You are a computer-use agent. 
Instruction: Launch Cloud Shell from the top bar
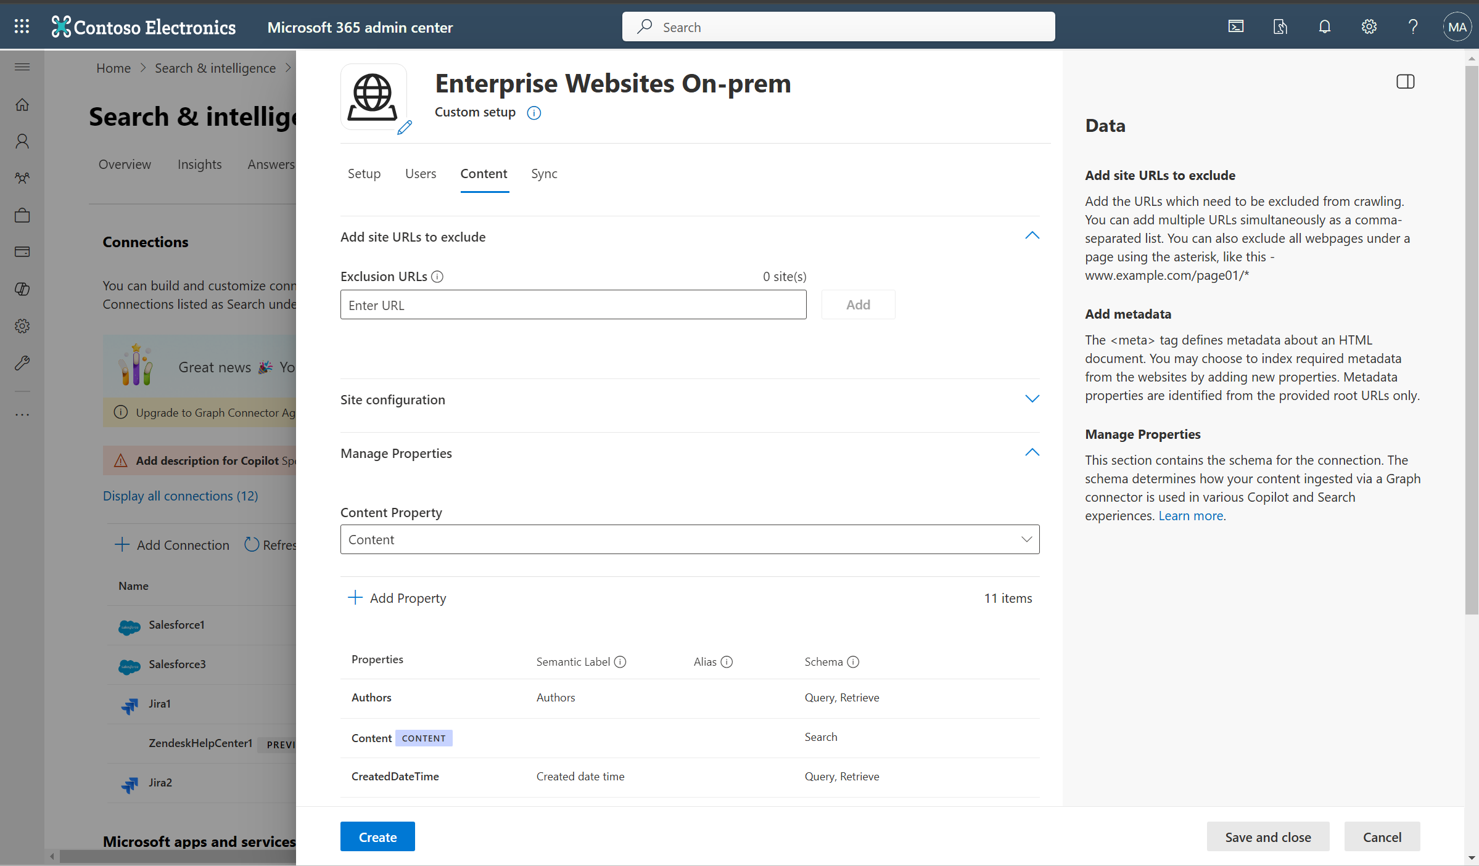(x=1235, y=27)
